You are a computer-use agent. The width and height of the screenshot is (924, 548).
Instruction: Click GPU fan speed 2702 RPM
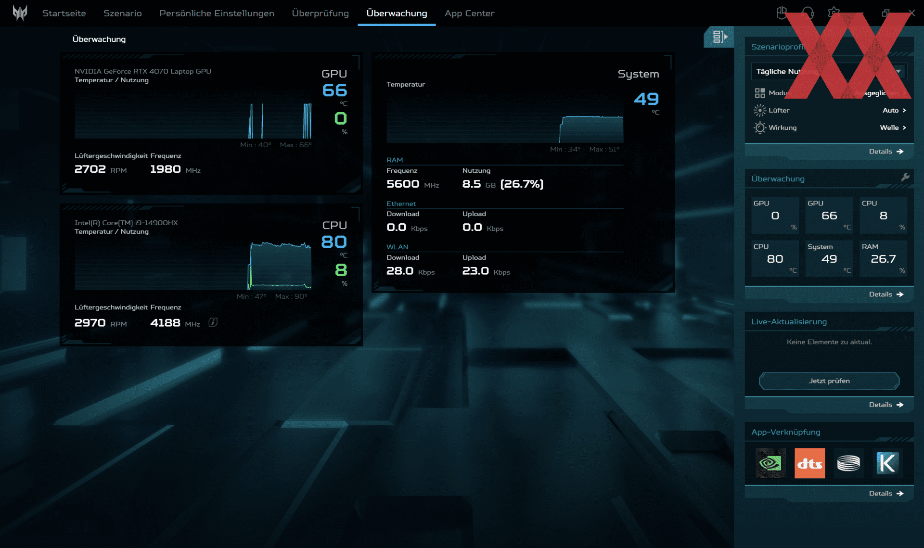click(x=101, y=169)
